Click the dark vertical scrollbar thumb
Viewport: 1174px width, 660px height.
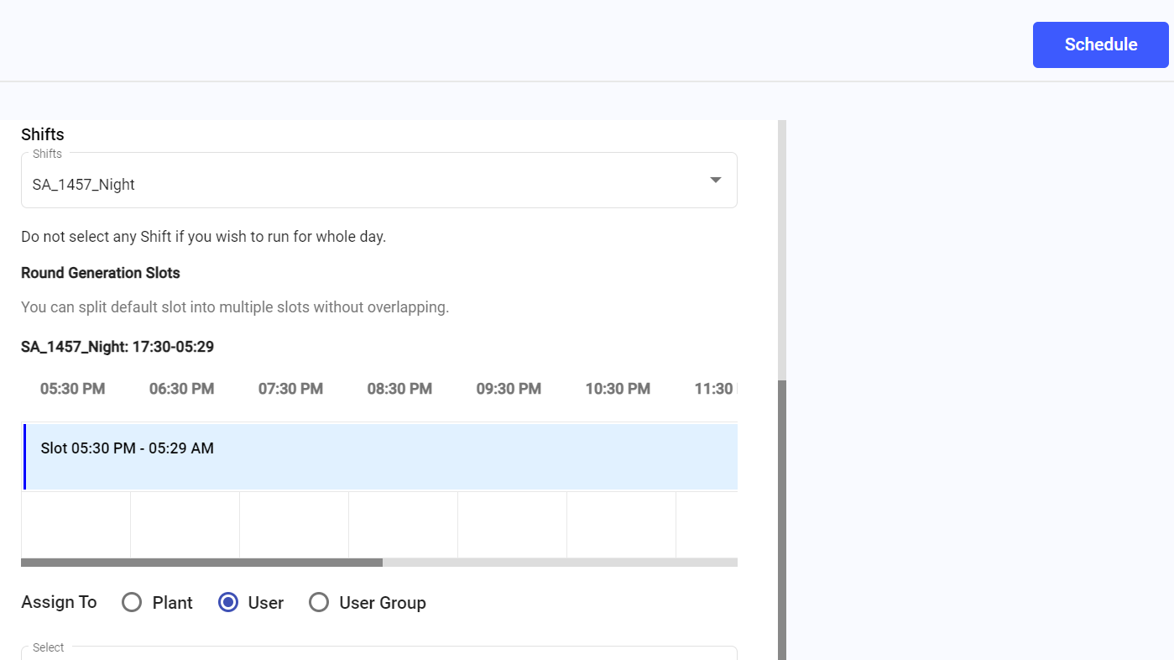click(782, 520)
